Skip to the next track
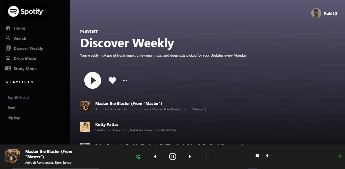 point(191,157)
